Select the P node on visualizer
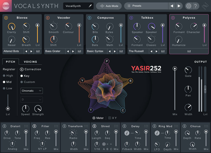211x153 pixels. click(x=107, y=61)
